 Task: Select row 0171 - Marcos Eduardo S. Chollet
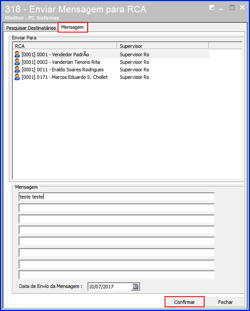[111, 77]
